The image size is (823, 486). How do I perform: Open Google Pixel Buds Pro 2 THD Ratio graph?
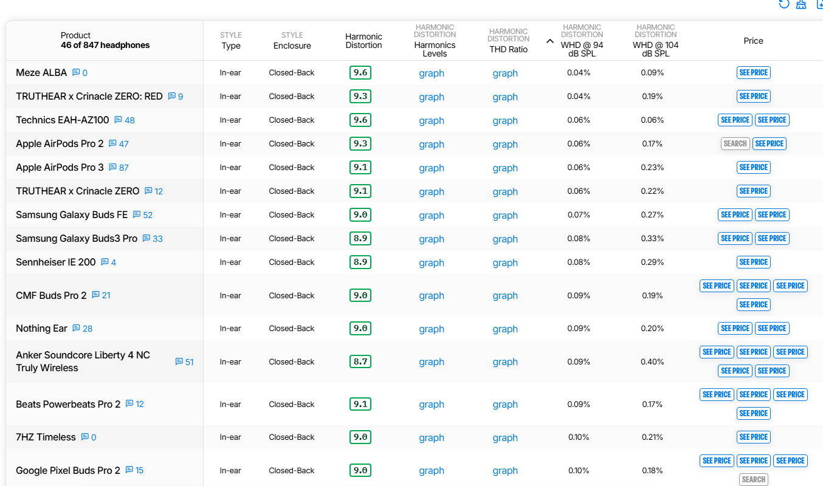pos(505,471)
